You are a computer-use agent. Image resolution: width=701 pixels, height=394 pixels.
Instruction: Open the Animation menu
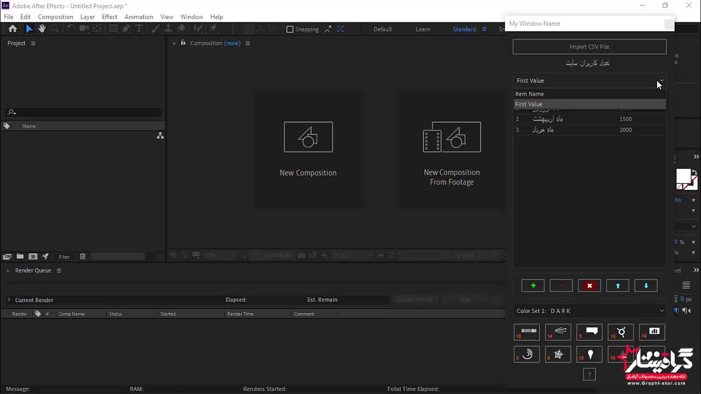pyautogui.click(x=139, y=17)
